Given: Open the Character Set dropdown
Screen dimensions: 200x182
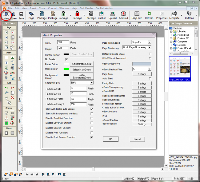Looking at the screenshot, I should point(91,83).
